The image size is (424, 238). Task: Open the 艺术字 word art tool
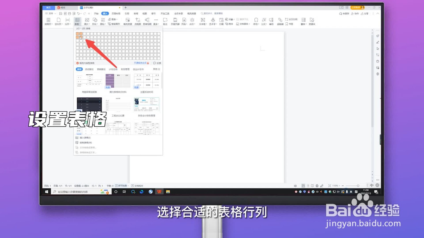coord(213,21)
